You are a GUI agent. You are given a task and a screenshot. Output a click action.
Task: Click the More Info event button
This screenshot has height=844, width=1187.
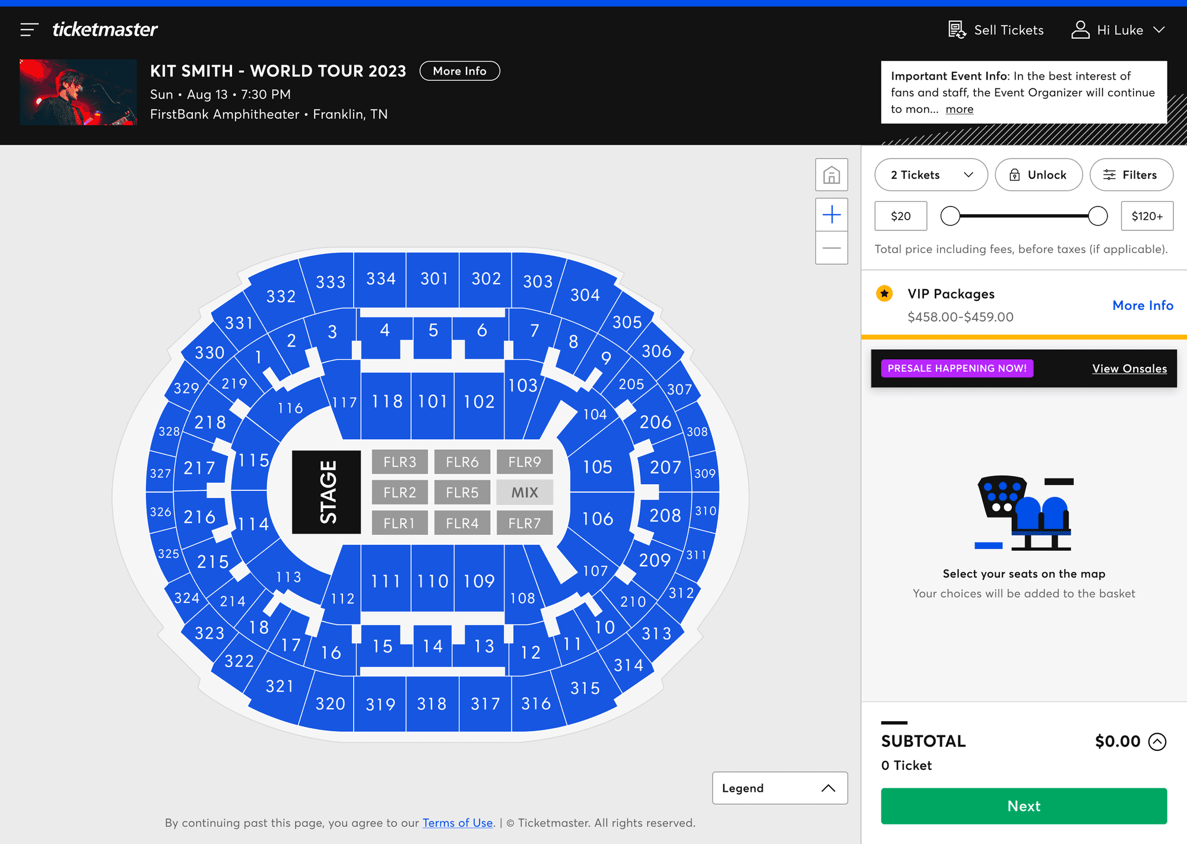point(459,71)
